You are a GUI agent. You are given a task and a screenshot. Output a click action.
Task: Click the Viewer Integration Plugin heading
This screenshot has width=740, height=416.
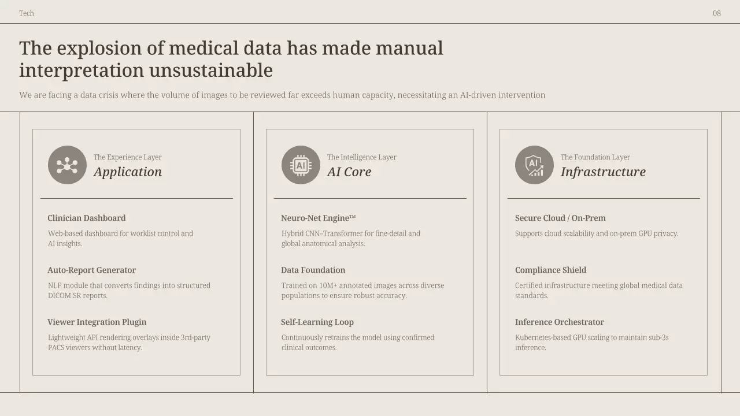97,322
